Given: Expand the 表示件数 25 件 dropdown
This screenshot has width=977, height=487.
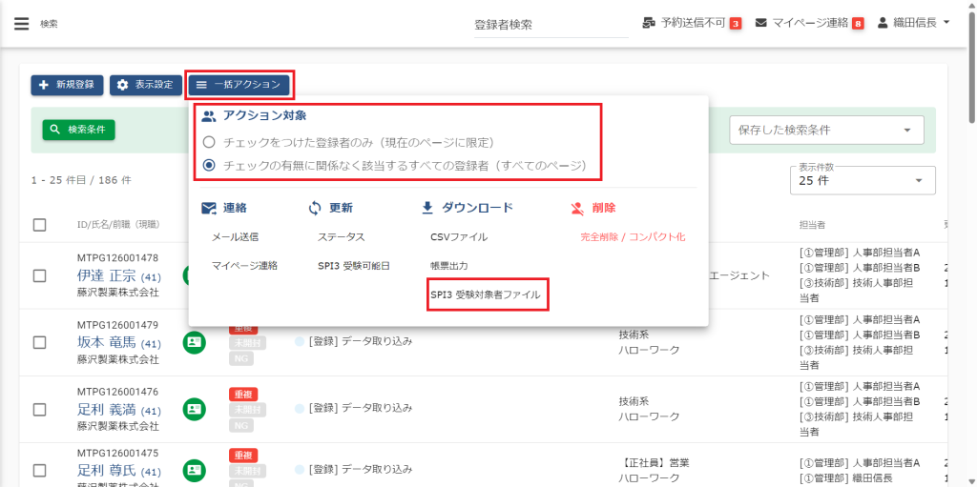Looking at the screenshot, I should pos(862,180).
